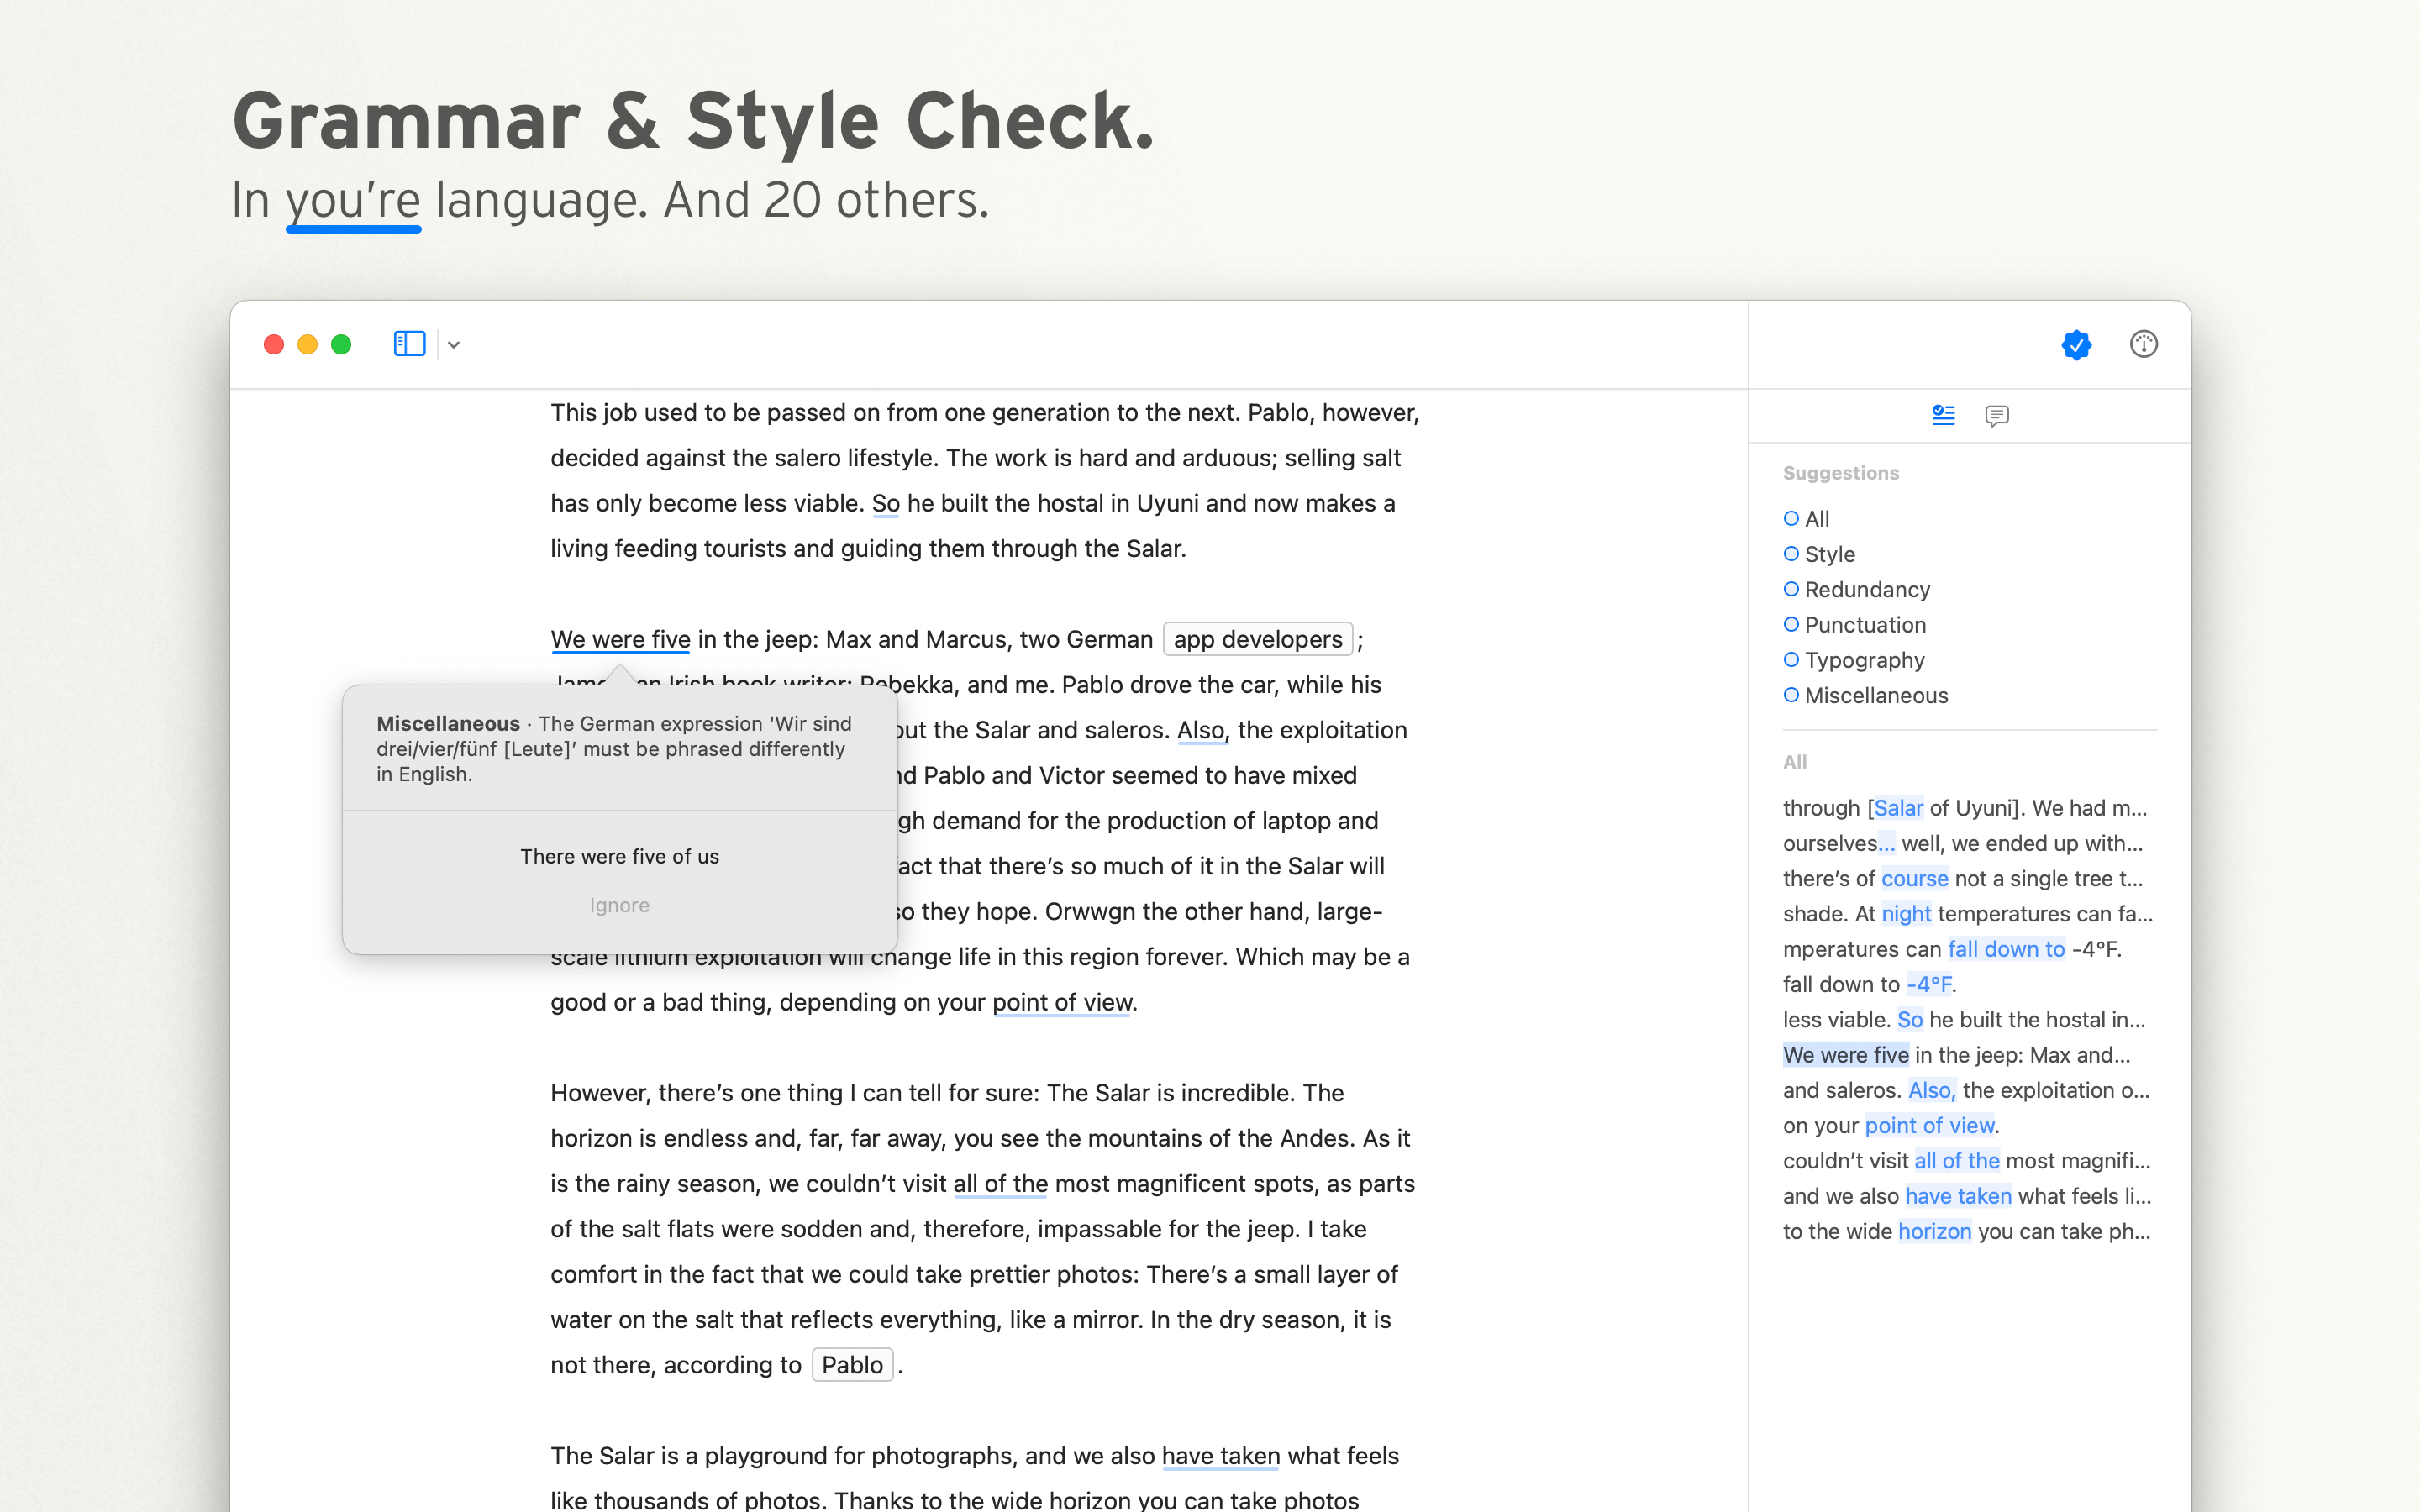The width and height of the screenshot is (2420, 1512).
Task: Ignore the 'We were five' suggestion
Action: click(619, 905)
